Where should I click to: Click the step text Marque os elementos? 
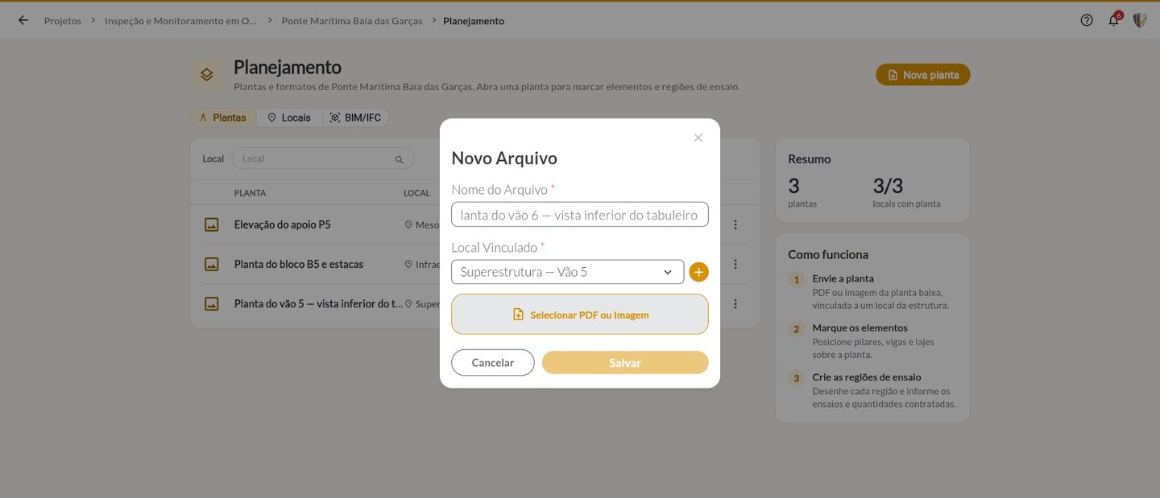pyautogui.click(x=860, y=327)
